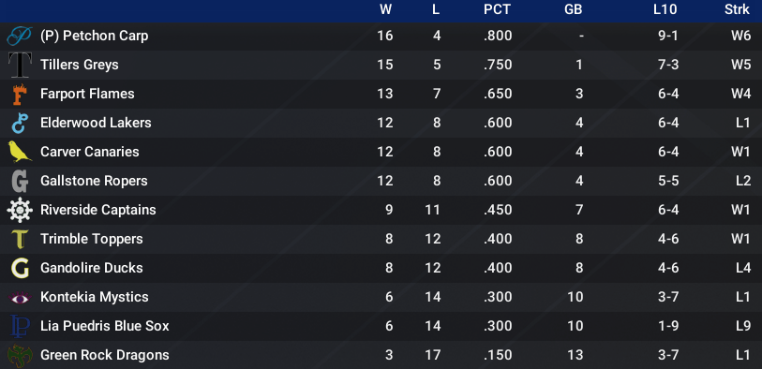Click the Carver Canaries yellow bird logo

tap(20, 152)
